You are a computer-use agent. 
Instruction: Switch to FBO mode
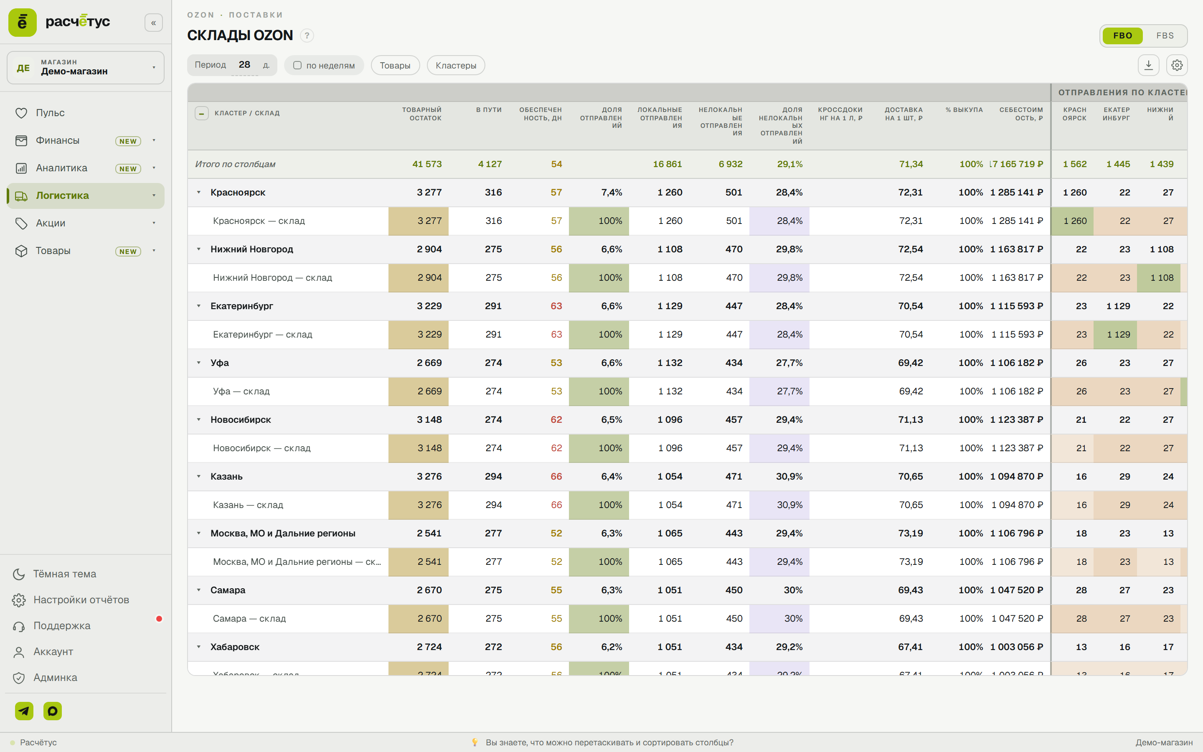[1122, 36]
